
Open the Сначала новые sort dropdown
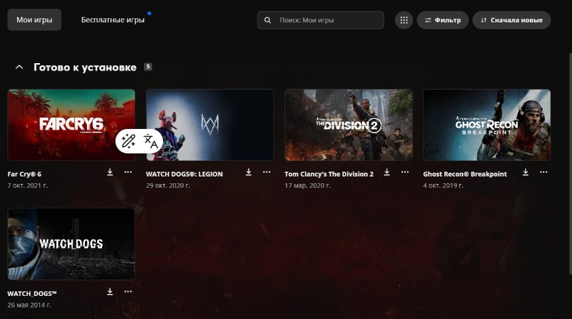coord(512,20)
